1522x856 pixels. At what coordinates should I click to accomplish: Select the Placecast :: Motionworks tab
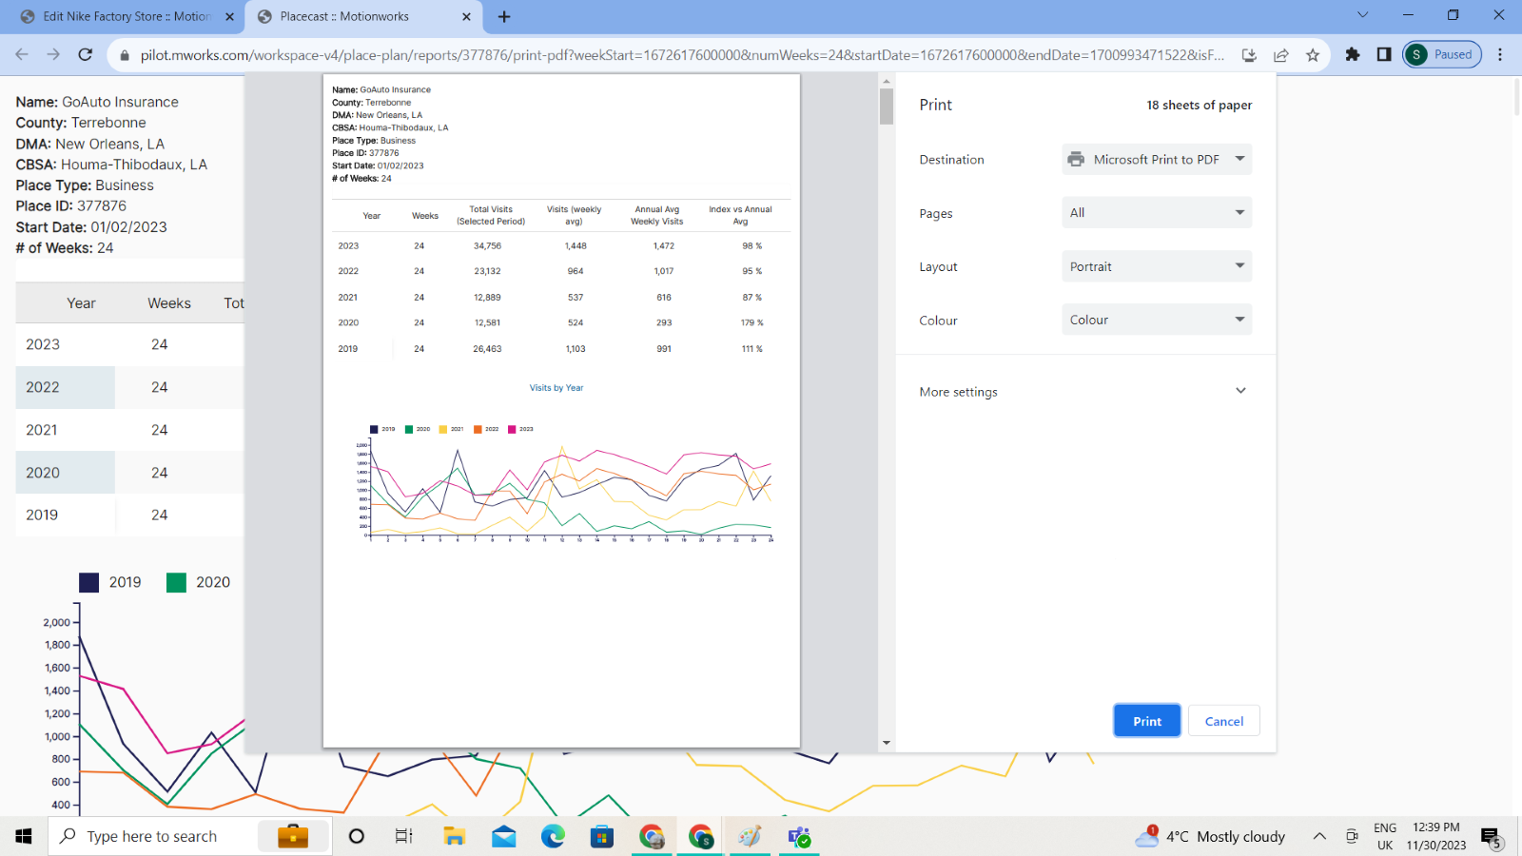(362, 16)
